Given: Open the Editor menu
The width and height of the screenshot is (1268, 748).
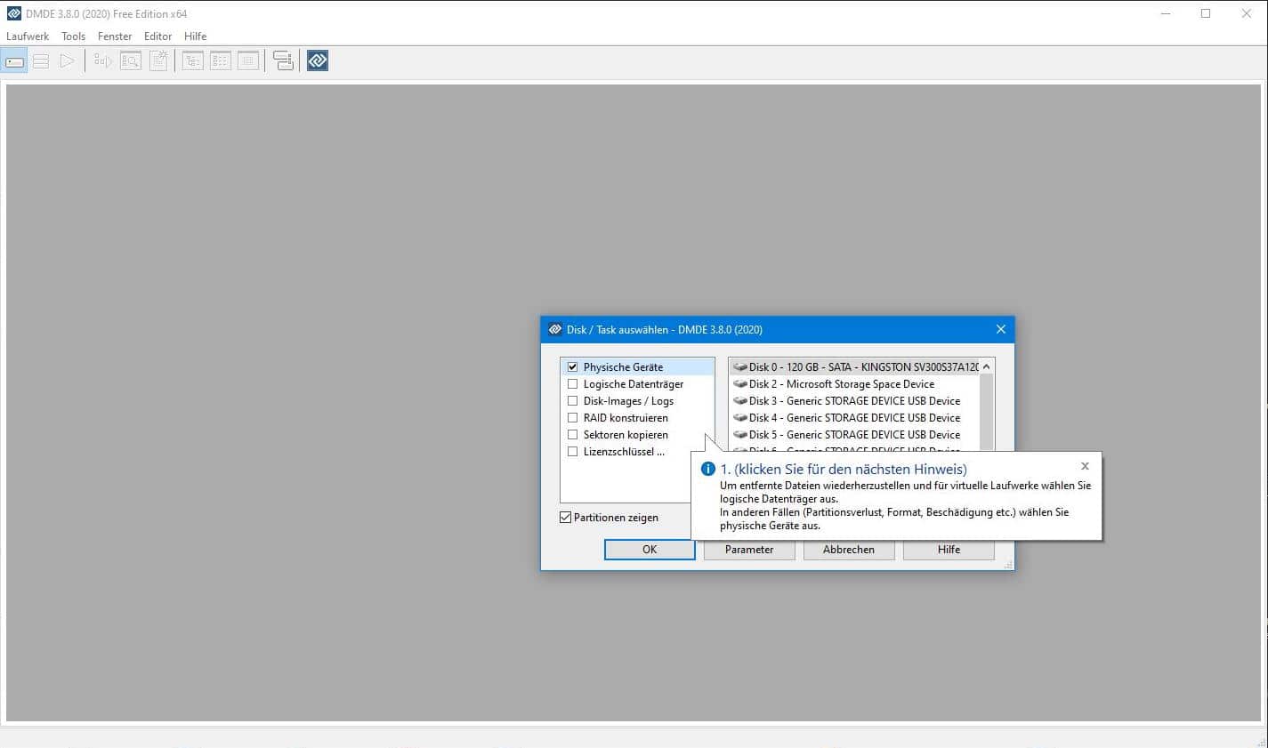Looking at the screenshot, I should tap(158, 36).
